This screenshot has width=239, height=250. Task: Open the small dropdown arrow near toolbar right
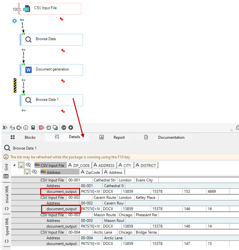pyautogui.click(x=231, y=130)
